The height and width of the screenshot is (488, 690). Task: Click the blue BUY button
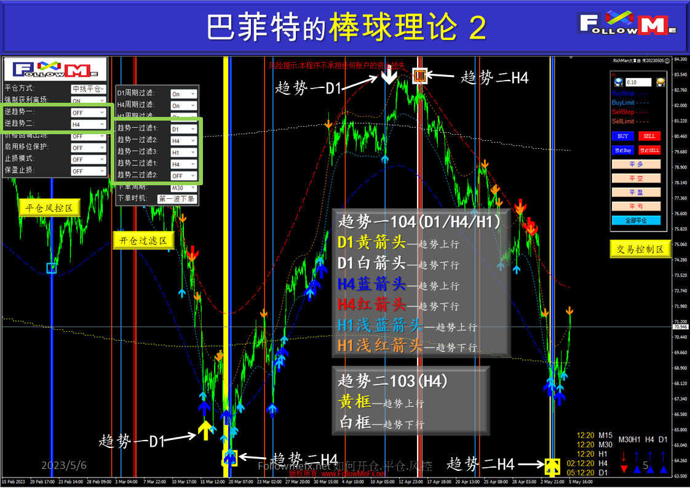[623, 135]
